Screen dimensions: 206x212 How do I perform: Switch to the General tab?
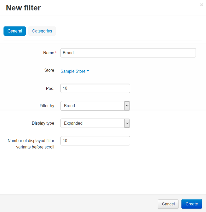(14, 31)
